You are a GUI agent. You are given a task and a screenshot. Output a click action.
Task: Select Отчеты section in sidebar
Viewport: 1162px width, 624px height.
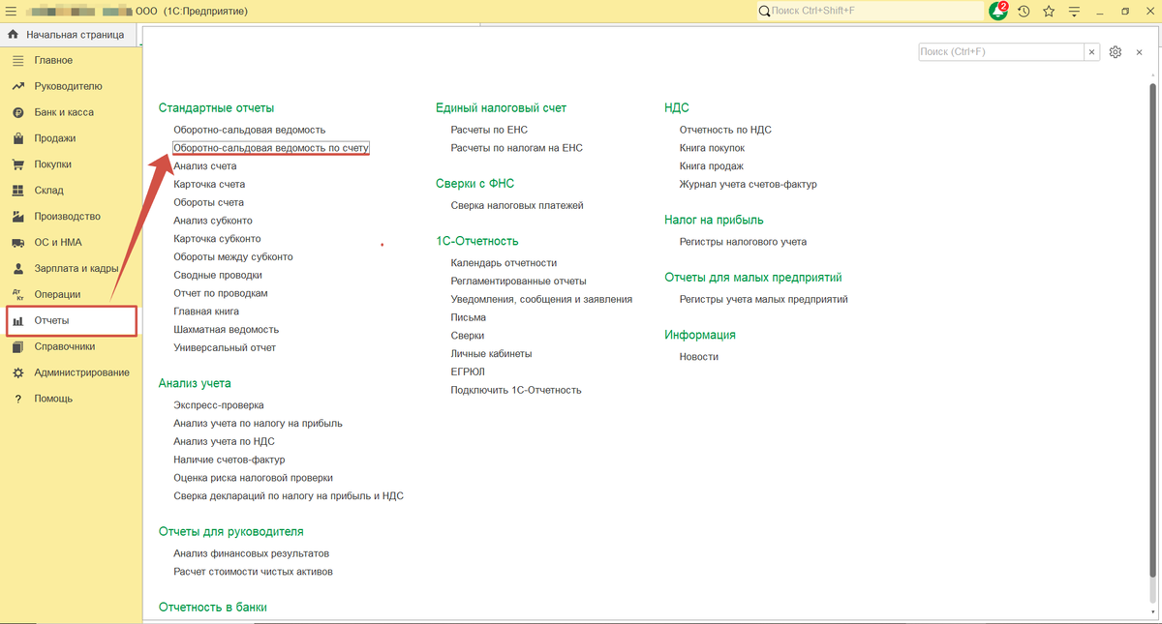[x=72, y=320]
